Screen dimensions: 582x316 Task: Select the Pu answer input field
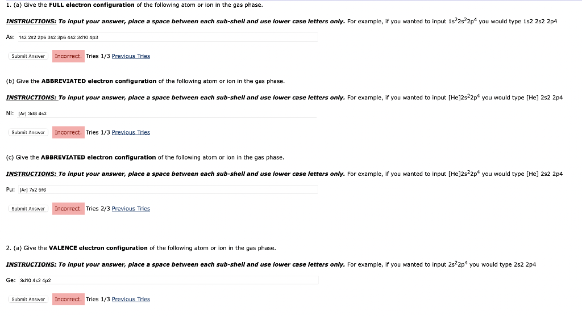[168, 189]
